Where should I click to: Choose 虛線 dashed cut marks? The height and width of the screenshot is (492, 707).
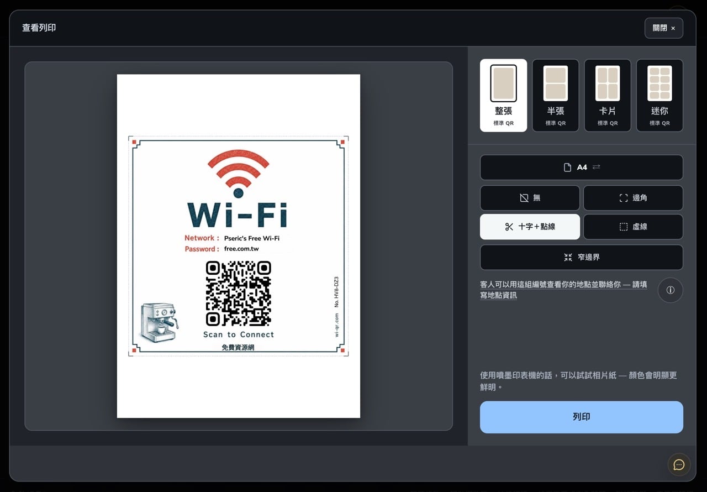tap(633, 227)
